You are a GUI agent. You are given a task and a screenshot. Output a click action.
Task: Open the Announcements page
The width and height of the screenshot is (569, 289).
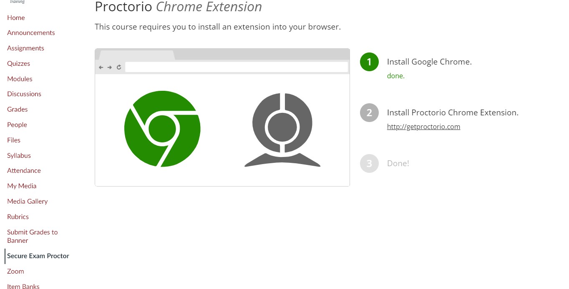31,32
